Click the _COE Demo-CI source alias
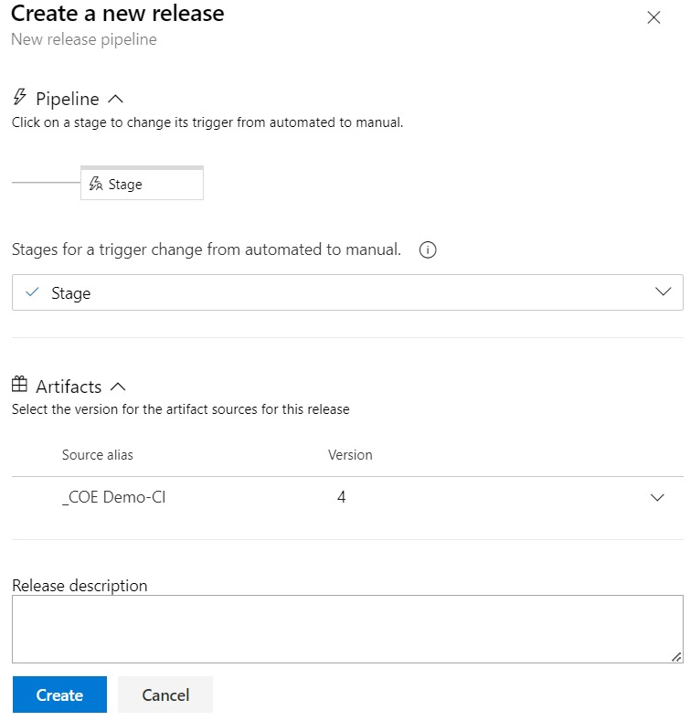This screenshot has width=690, height=721. pos(113,498)
